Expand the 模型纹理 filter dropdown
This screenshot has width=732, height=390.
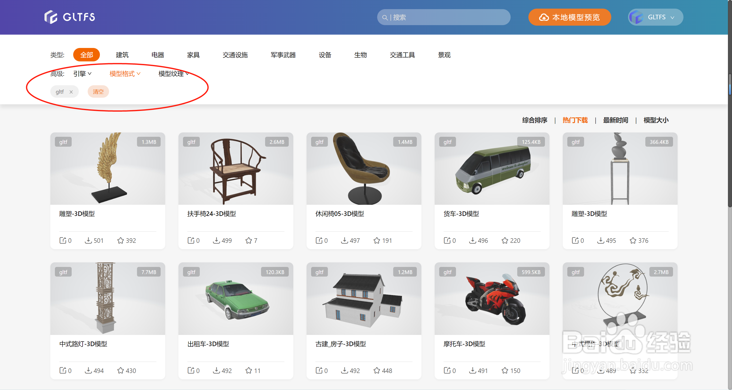173,74
